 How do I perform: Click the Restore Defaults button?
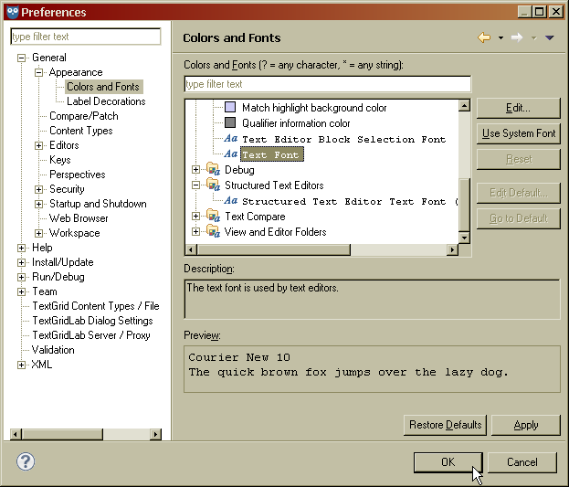[x=445, y=425]
